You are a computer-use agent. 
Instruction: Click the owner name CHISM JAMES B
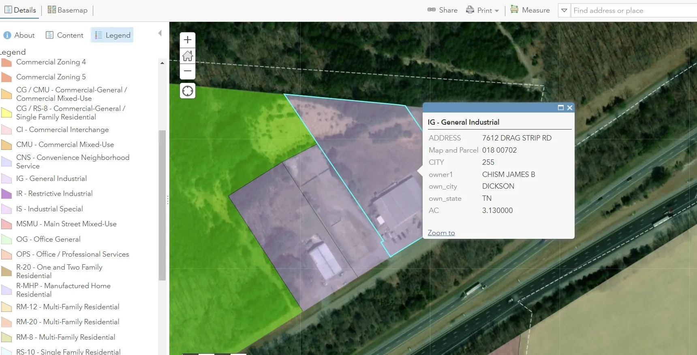509,174
